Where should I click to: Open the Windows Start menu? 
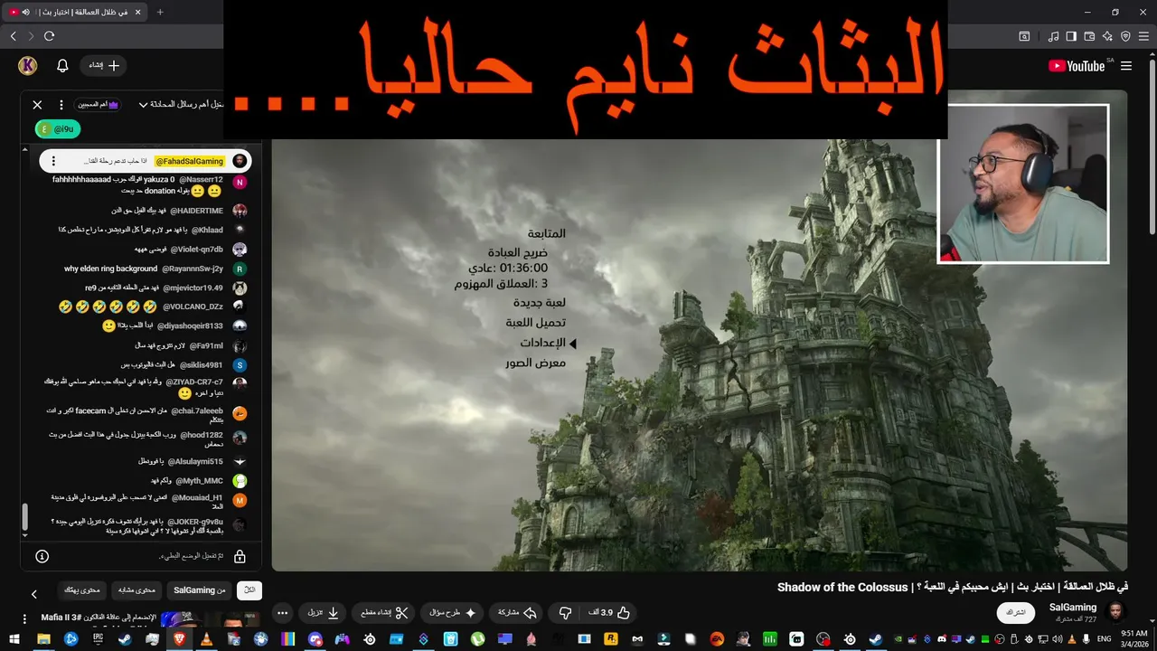coord(15,639)
